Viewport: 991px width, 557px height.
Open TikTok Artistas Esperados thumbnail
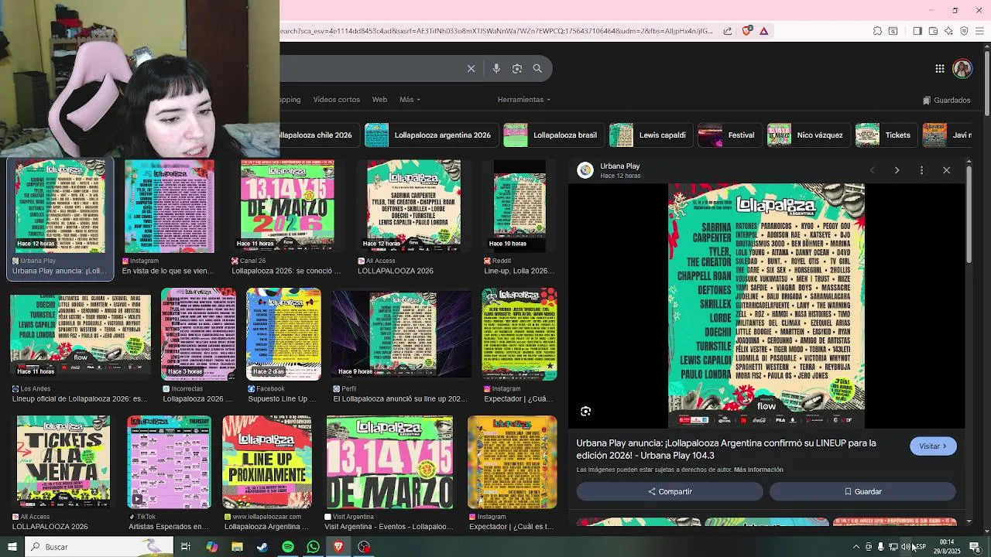(x=169, y=462)
